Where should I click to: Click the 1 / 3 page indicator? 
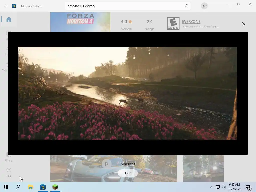coord(128,173)
